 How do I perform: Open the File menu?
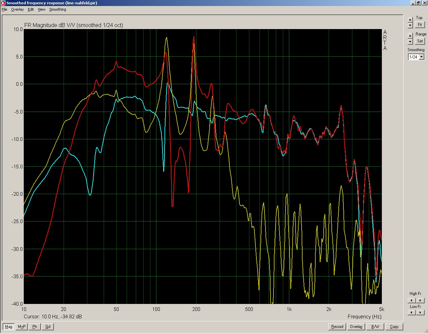(4, 9)
